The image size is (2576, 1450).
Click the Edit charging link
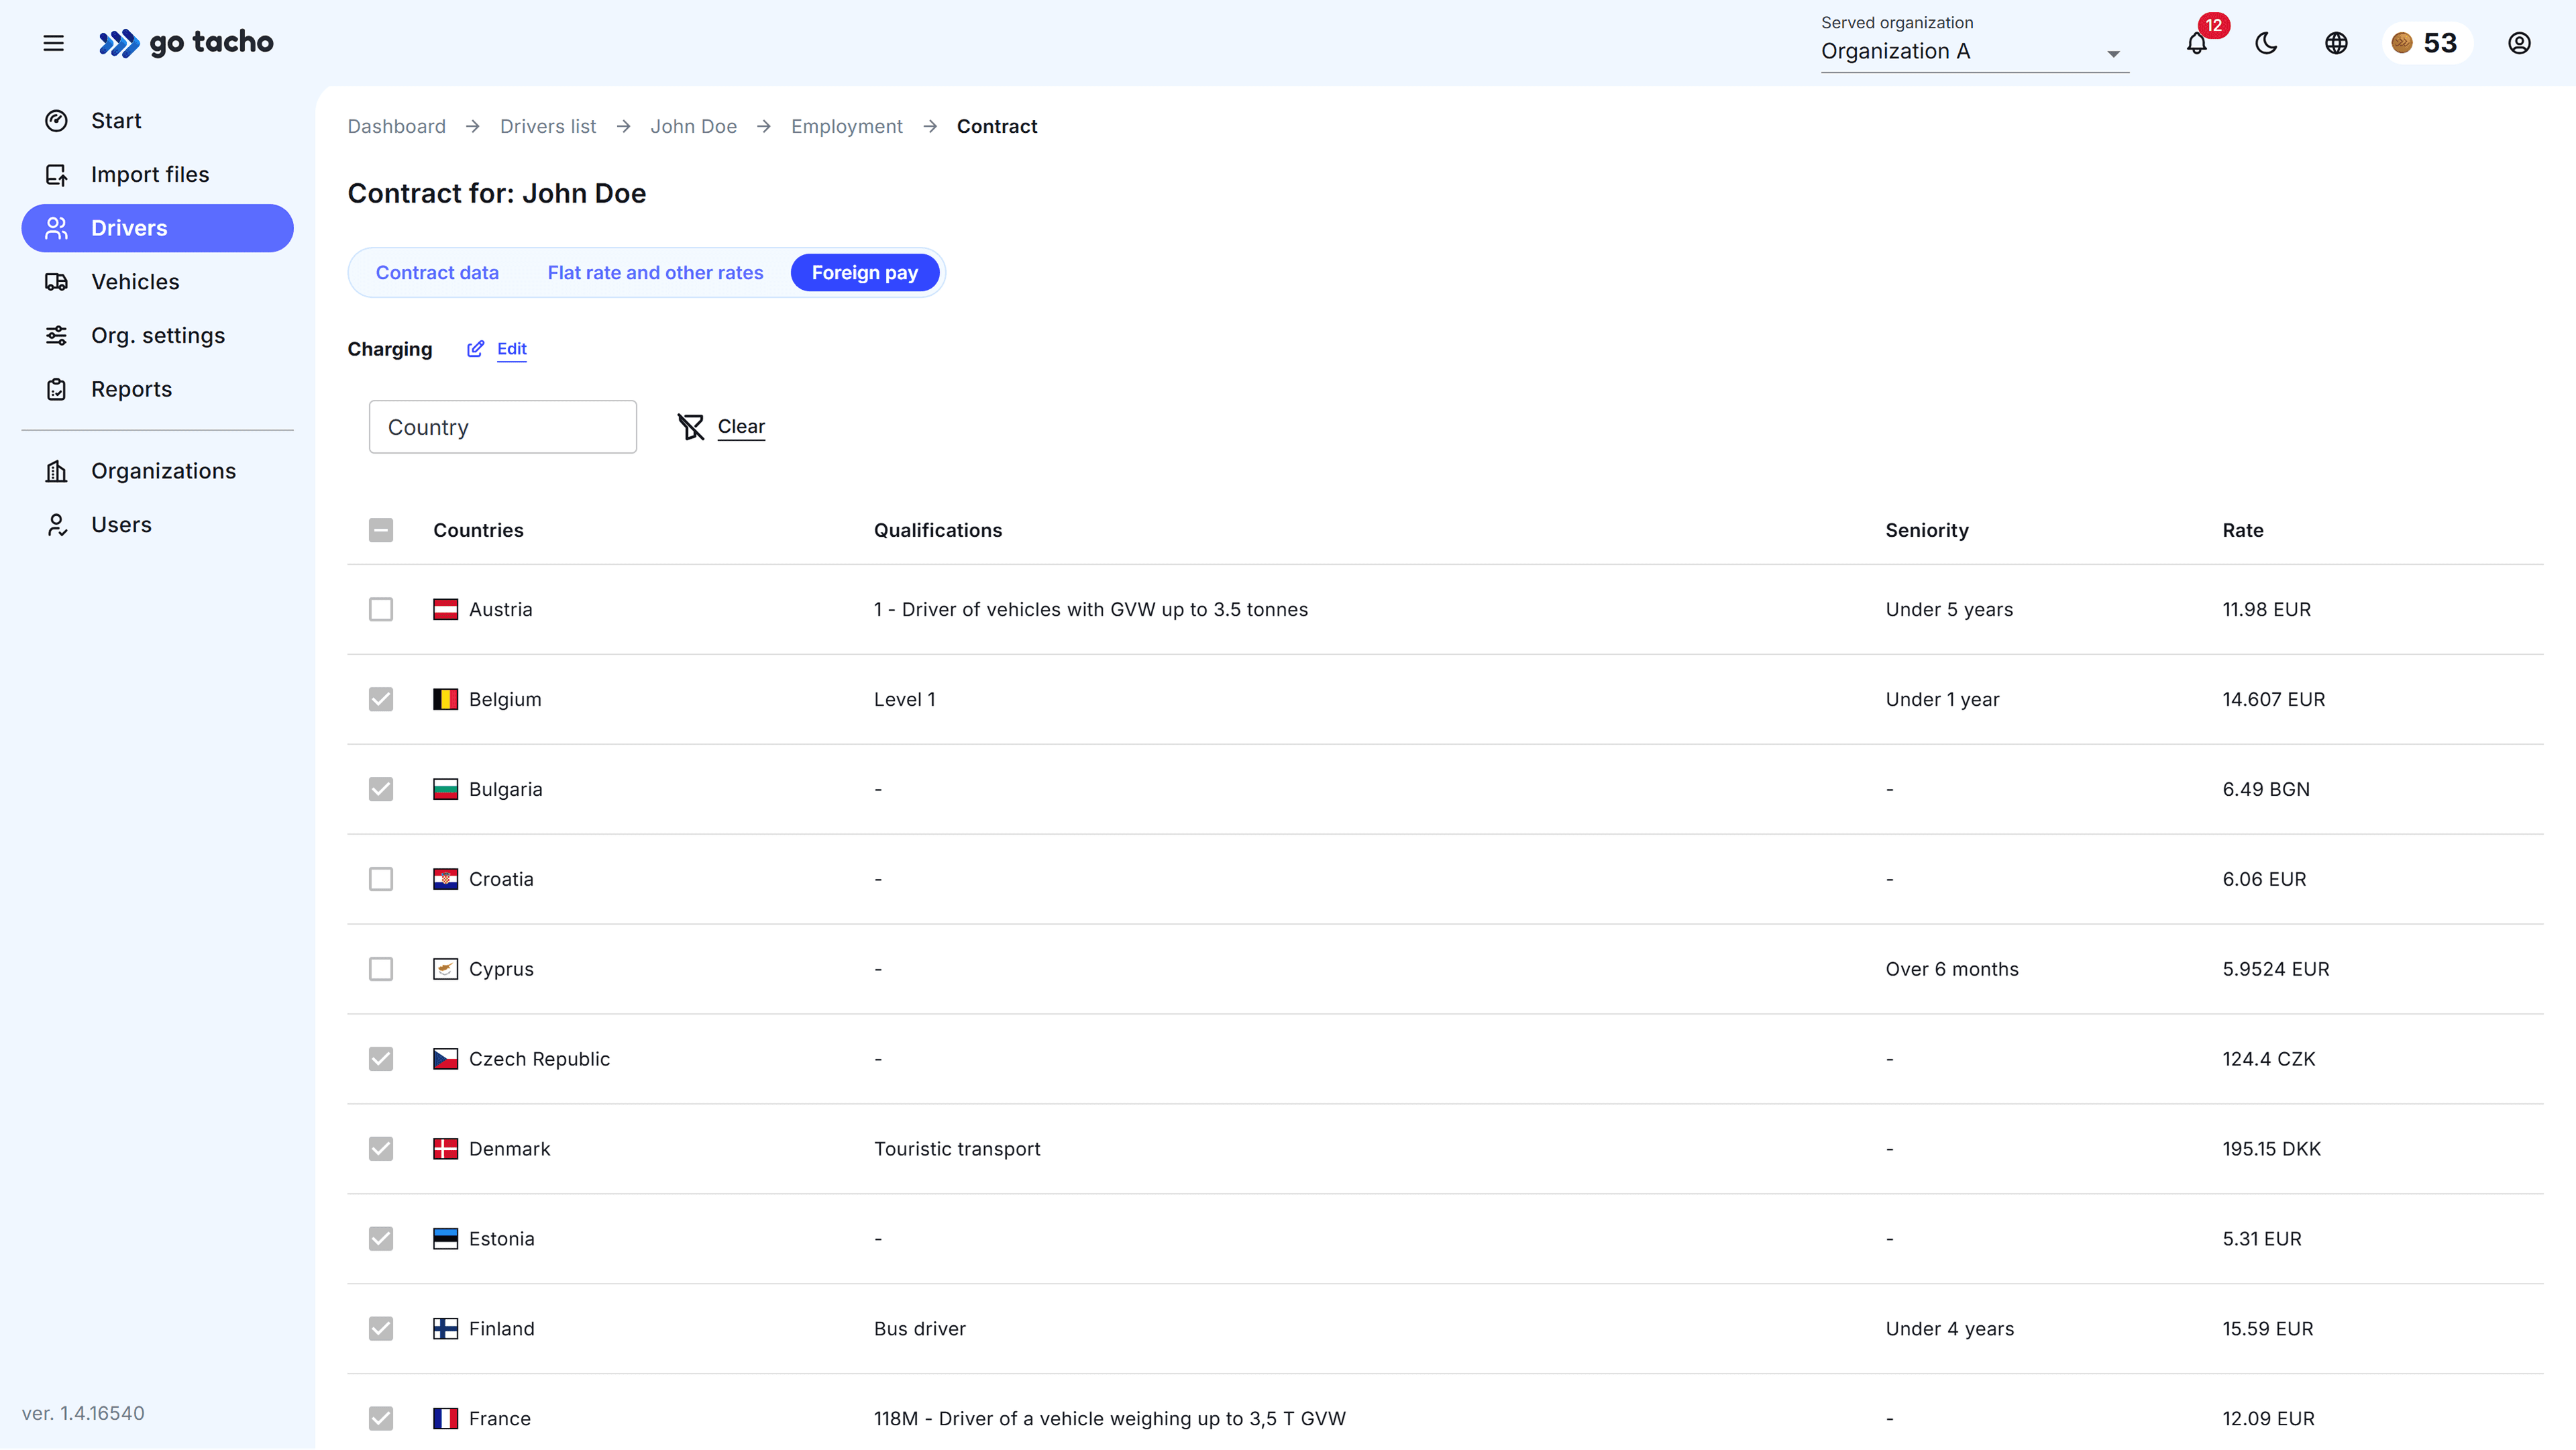[511, 349]
